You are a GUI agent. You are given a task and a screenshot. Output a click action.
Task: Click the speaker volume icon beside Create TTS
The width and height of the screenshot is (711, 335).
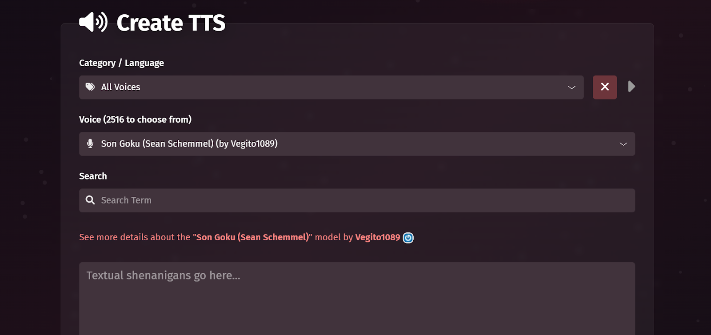tap(93, 22)
